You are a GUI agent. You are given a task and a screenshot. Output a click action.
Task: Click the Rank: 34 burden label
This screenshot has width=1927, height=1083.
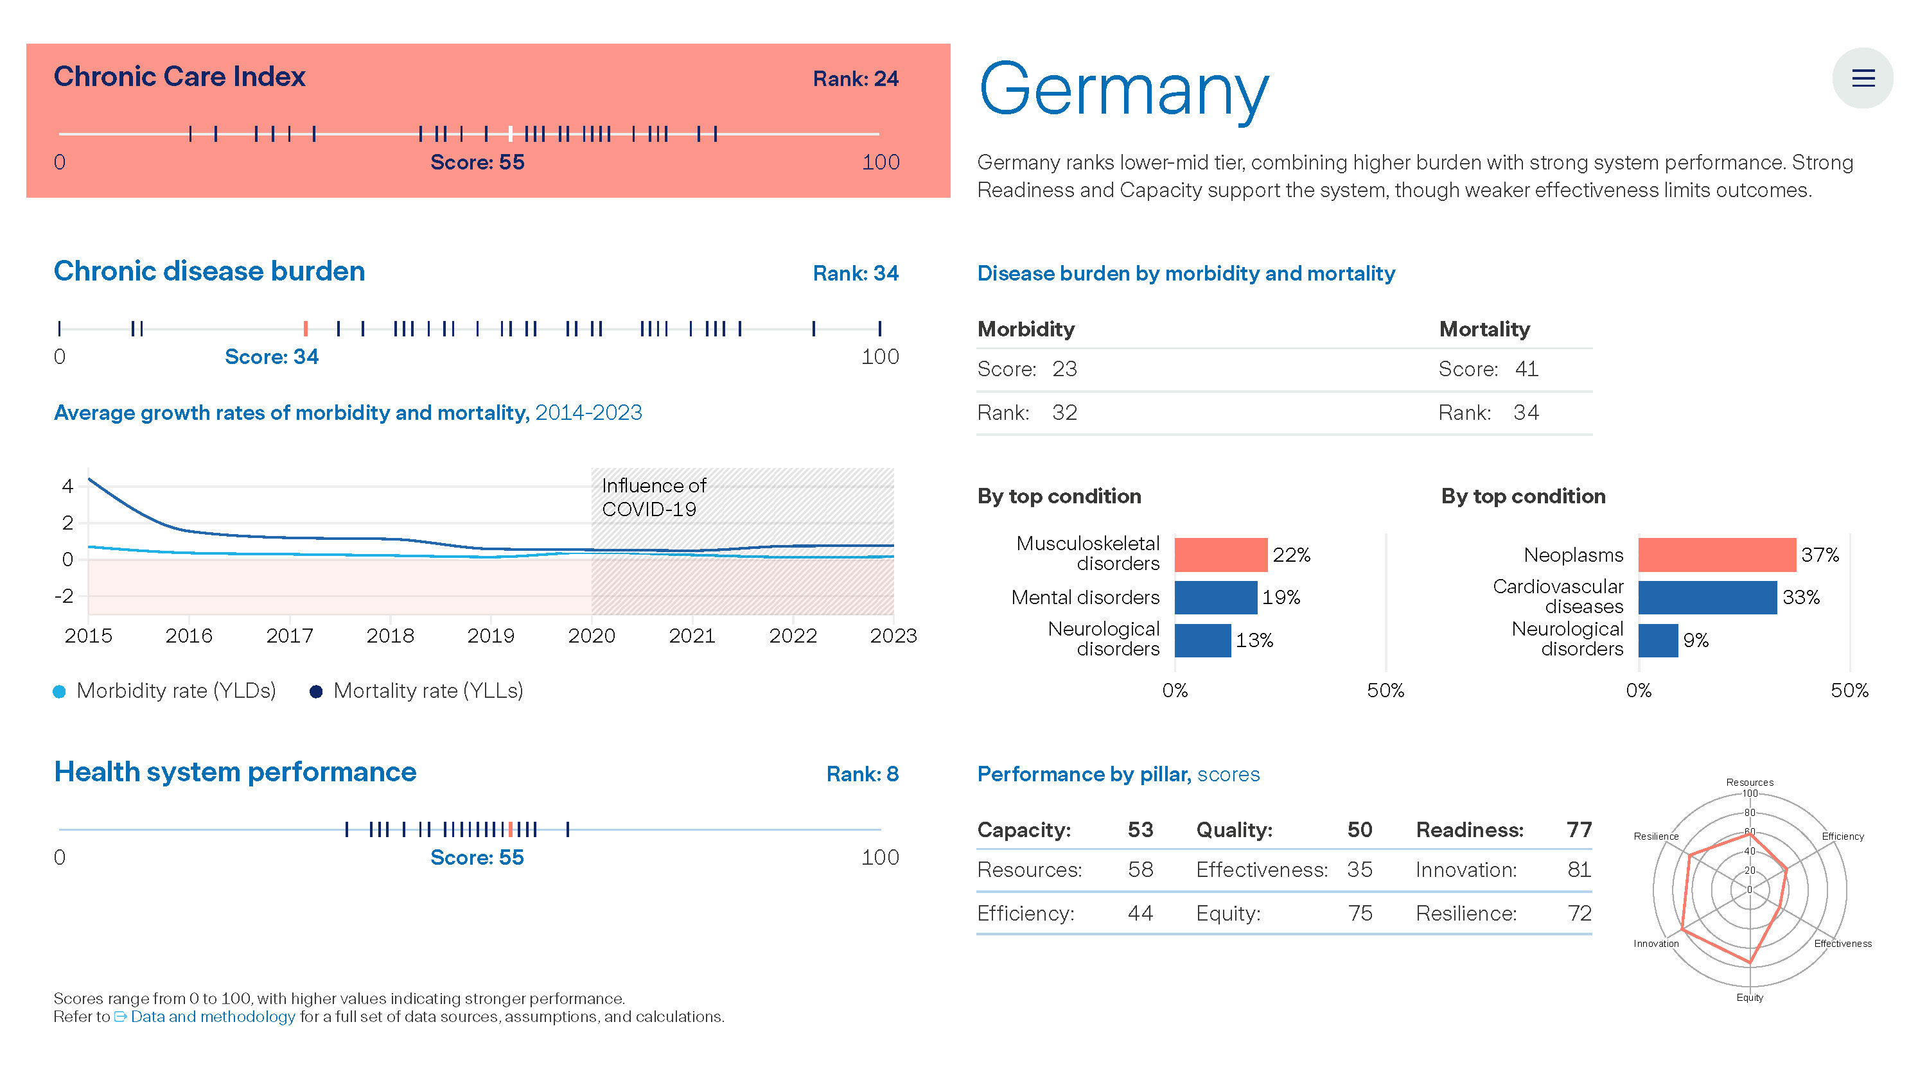coord(855,273)
